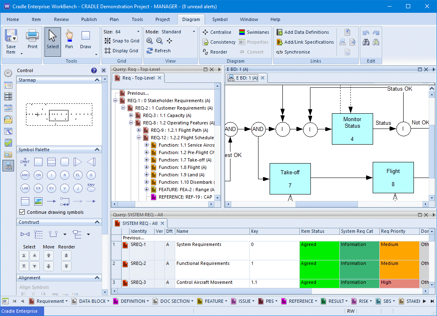Select the SYSTEM REQ - All tab
The width and height of the screenshot is (437, 316).
tap(140, 223)
